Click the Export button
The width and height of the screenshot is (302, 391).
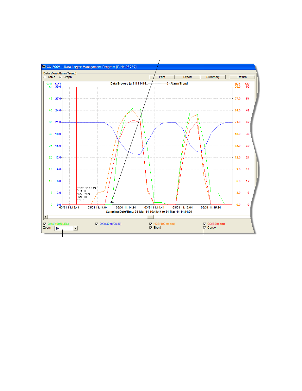click(187, 77)
